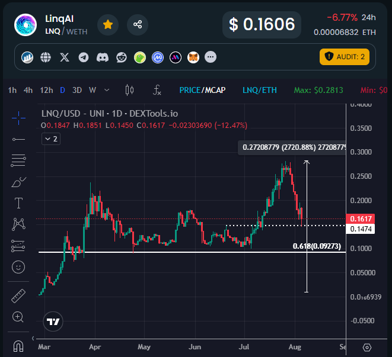Open the Reddit community icon
Image resolution: width=392 pixels, height=357 pixels.
click(x=122, y=57)
